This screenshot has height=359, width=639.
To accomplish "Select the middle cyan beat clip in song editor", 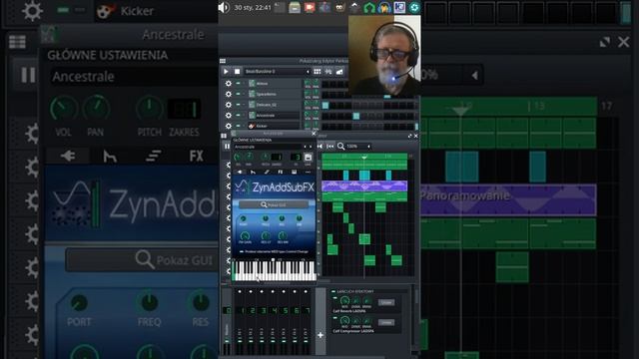I will 364,176.
